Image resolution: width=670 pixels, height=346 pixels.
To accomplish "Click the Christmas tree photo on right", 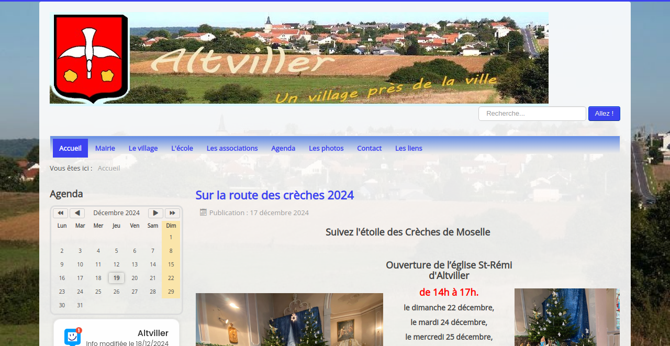I will click(x=567, y=317).
